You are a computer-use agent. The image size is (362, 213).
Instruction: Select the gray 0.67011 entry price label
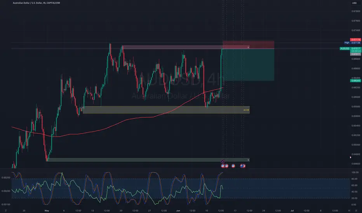coord(355,54)
